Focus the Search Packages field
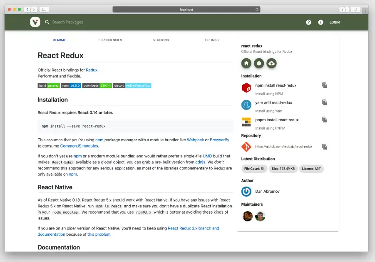Image resolution: width=375 pixels, height=262 pixels. click(x=68, y=22)
